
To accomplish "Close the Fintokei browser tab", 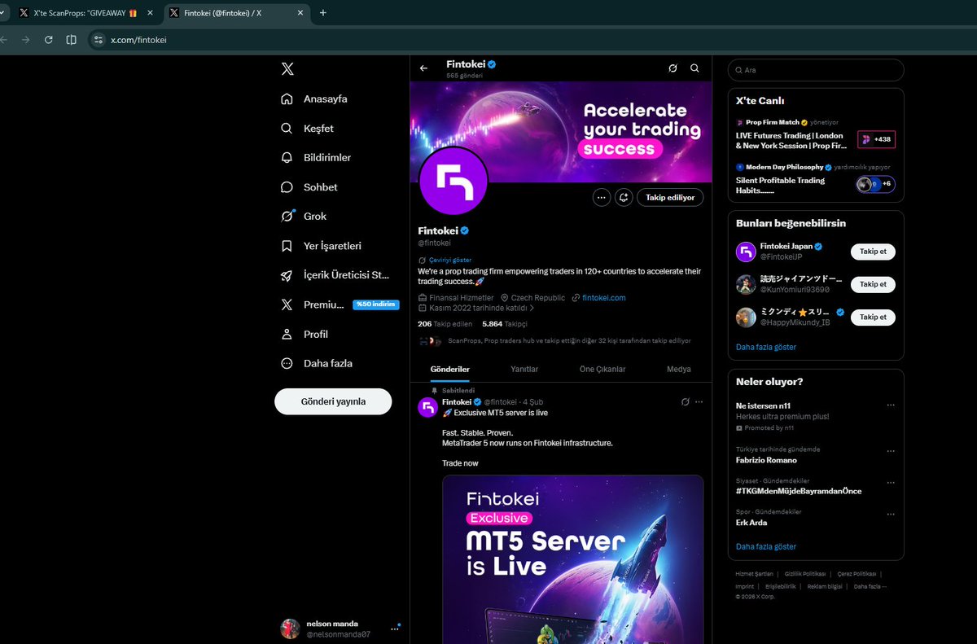I will click(x=300, y=13).
